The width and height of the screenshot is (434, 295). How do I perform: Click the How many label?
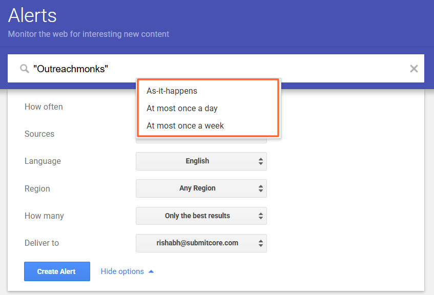(44, 216)
